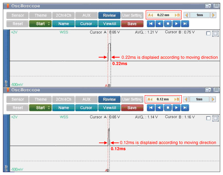Save waveform in top oscilloscope

click(132, 23)
